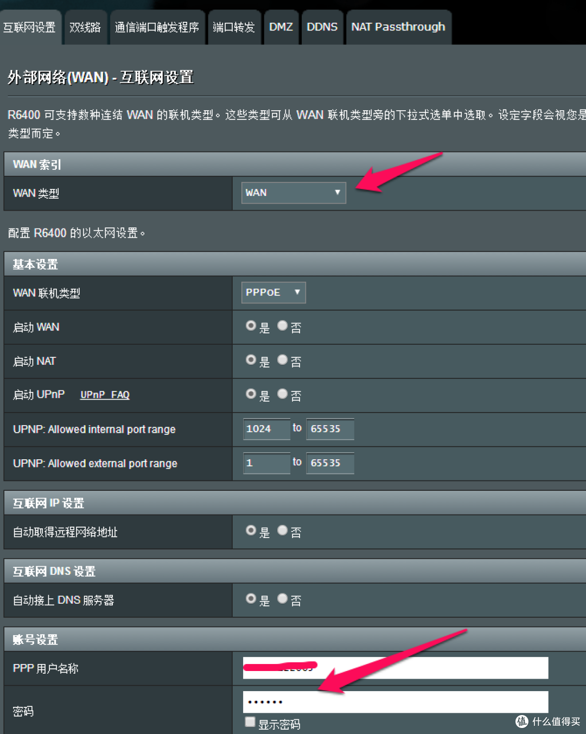This screenshot has height=734, width=586.
Task: Select 是 for 启动 NAT
Action: [251, 360]
